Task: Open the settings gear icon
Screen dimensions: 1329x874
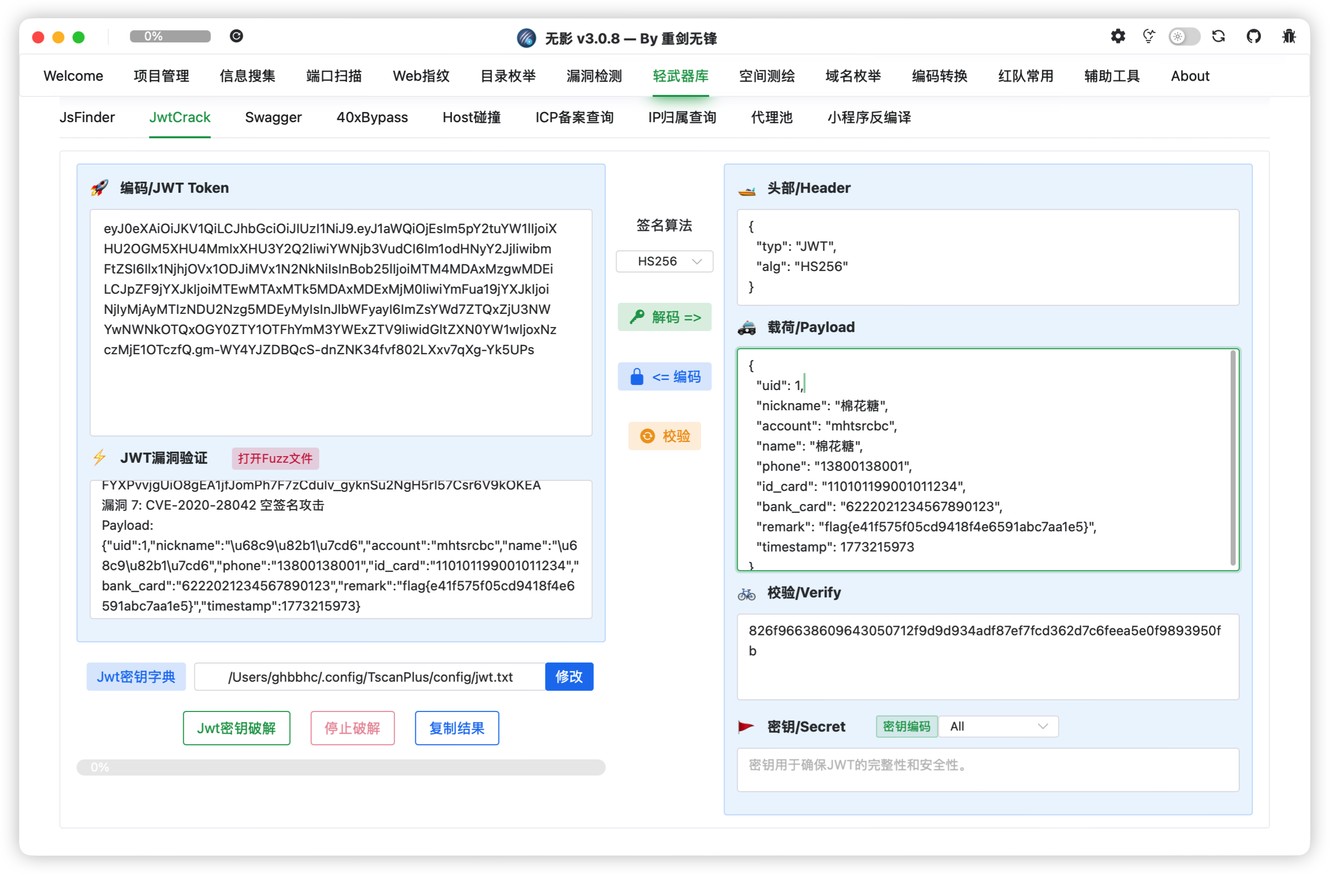Action: tap(1118, 37)
